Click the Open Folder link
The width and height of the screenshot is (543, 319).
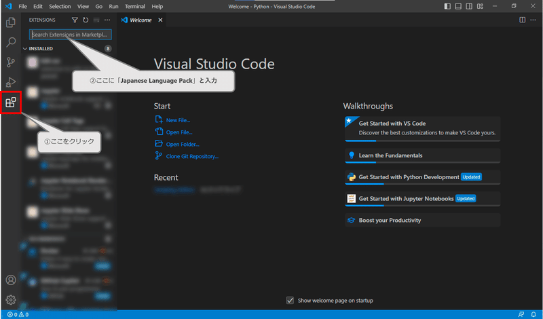pos(183,145)
